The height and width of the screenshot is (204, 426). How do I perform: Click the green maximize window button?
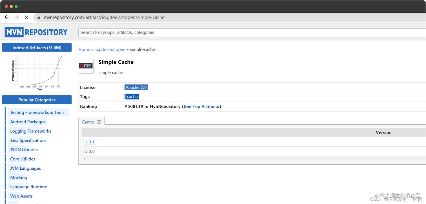tap(16, 6)
